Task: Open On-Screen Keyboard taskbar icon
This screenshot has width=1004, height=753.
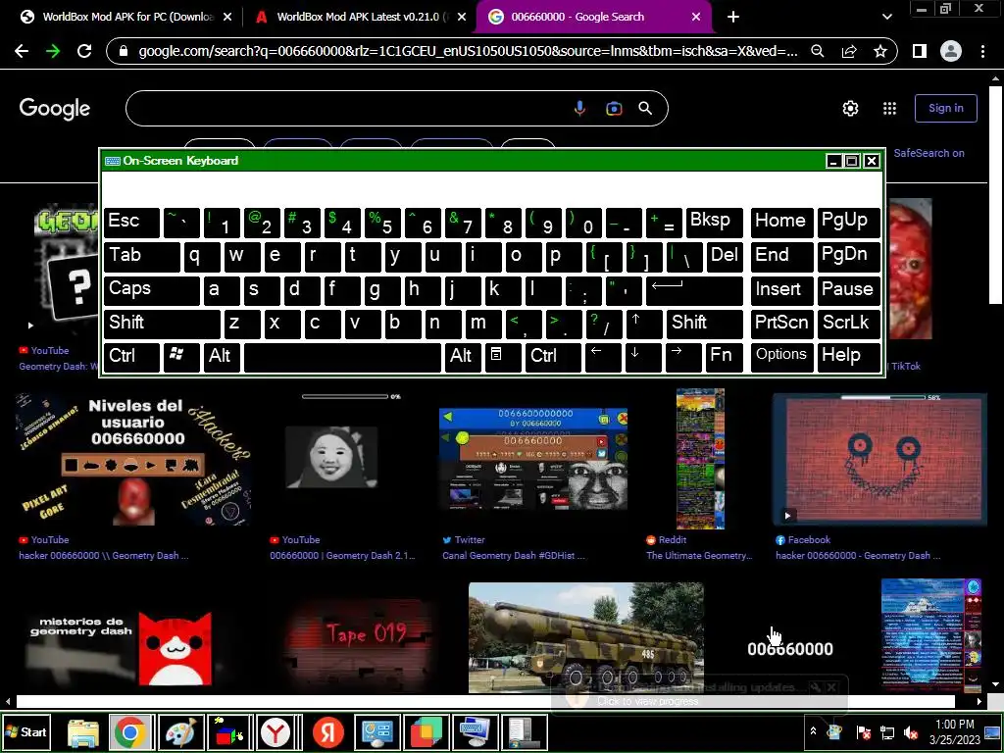Action: coord(475,732)
